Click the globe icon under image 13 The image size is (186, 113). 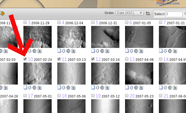[x=136, y=88]
